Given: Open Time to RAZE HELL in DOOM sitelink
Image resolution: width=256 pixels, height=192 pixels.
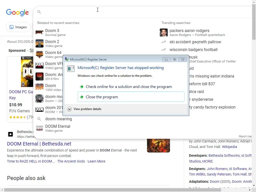Looking at the screenshot, I should (x=31, y=161).
